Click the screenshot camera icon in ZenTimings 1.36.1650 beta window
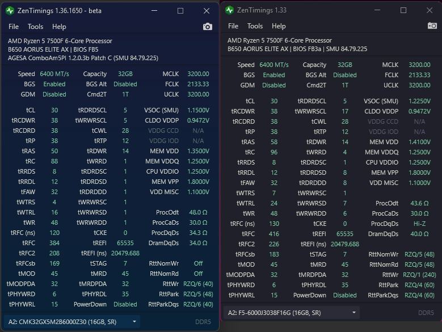The image size is (442, 332). (208, 27)
